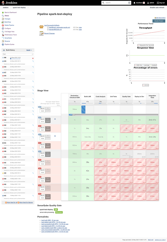Image resolution: width=167 pixels, height=242 pixels.
Task: Click the Quality Gate stage column header
Action: (126, 97)
